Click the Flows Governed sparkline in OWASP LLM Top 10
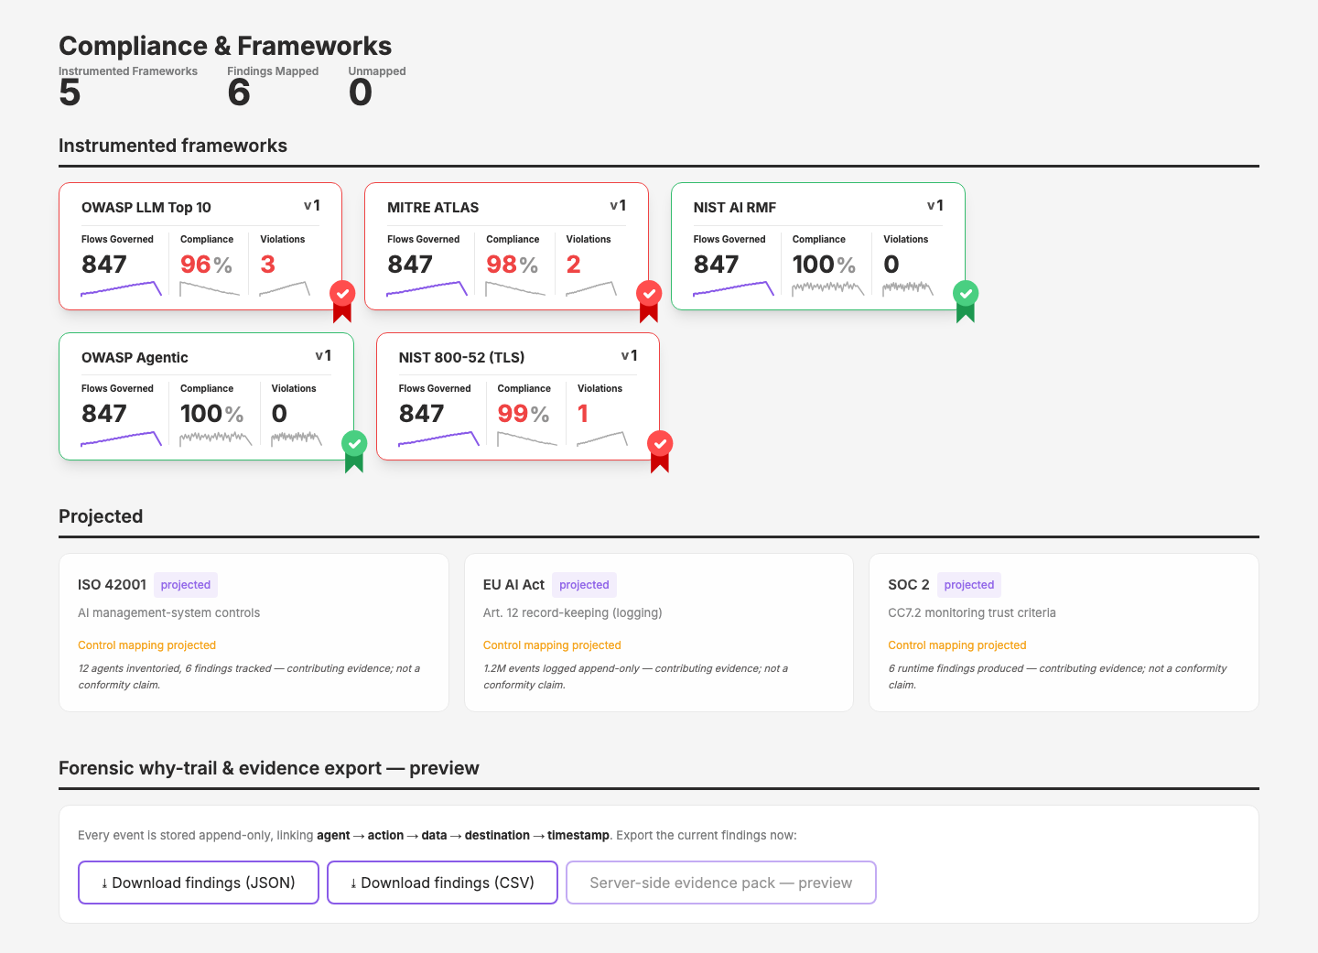This screenshot has height=953, width=1318. (121, 288)
